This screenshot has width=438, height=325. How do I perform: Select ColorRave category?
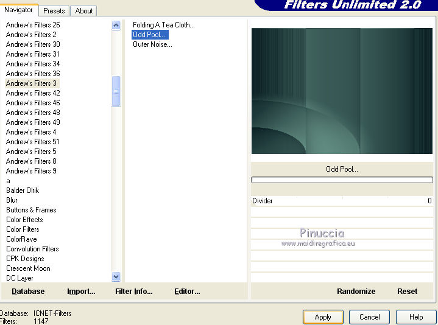pyautogui.click(x=21, y=239)
